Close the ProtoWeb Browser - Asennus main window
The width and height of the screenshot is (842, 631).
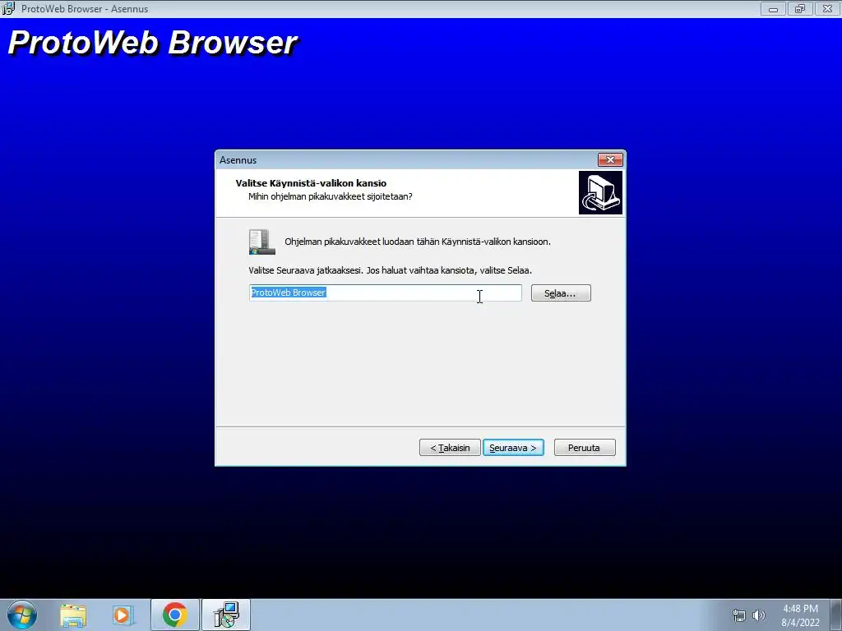tap(827, 8)
